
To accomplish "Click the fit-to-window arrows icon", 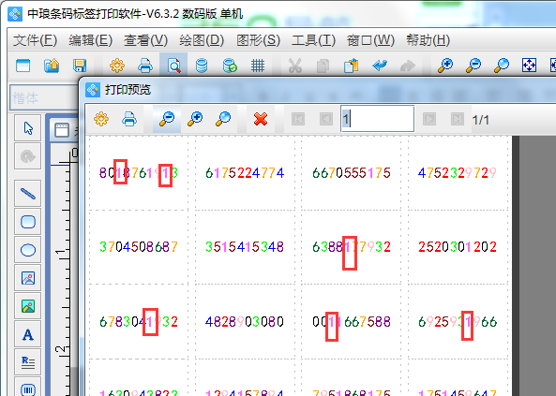I will (529, 66).
